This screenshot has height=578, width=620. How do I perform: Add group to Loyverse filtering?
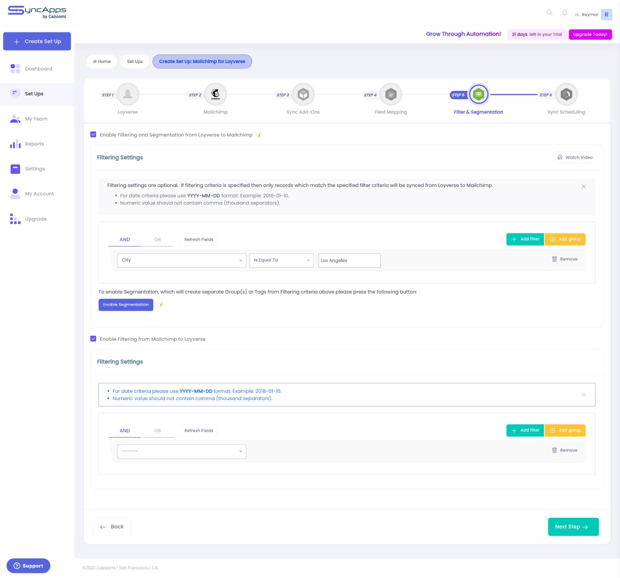pos(565,239)
